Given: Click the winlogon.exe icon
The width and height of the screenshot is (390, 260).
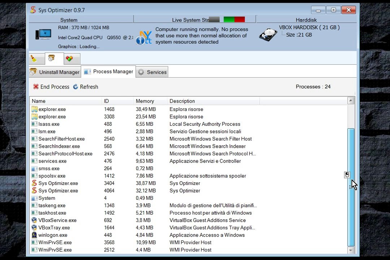Looking at the screenshot, I should (x=34, y=235).
